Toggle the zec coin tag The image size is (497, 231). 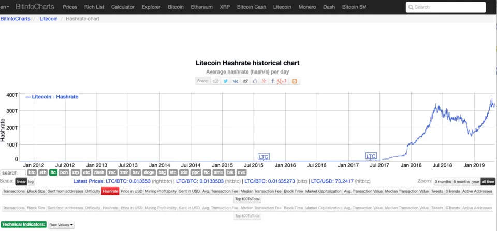tap(112, 172)
